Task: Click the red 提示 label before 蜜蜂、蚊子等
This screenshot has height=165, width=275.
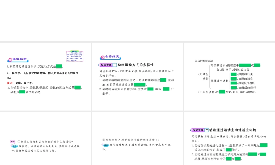Action: (x=10, y=83)
